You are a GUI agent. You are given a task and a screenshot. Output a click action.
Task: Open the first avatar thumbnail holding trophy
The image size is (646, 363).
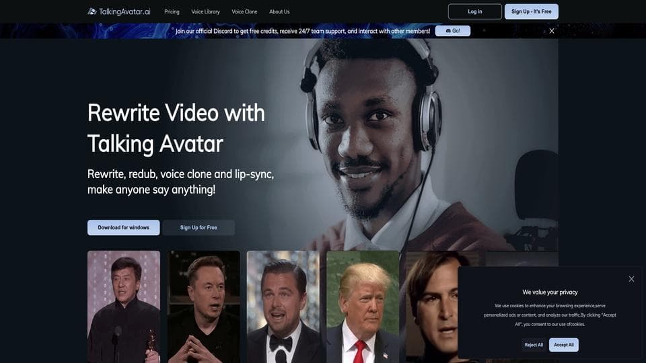point(124,307)
